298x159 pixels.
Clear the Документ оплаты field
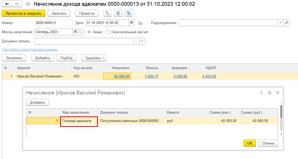point(142,41)
